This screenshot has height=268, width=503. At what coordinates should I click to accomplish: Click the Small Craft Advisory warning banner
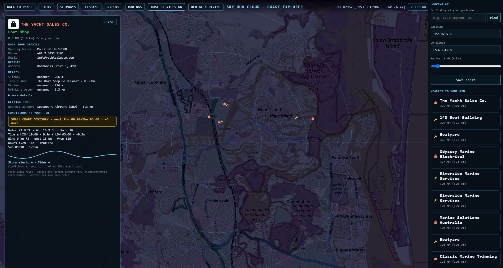pyautogui.click(x=62, y=121)
